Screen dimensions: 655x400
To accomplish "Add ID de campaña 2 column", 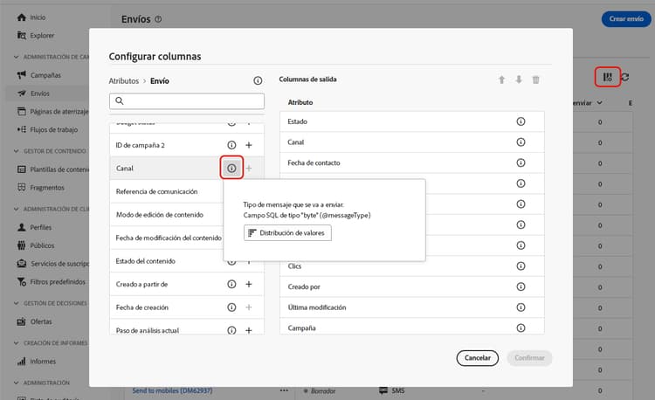I will [249, 145].
